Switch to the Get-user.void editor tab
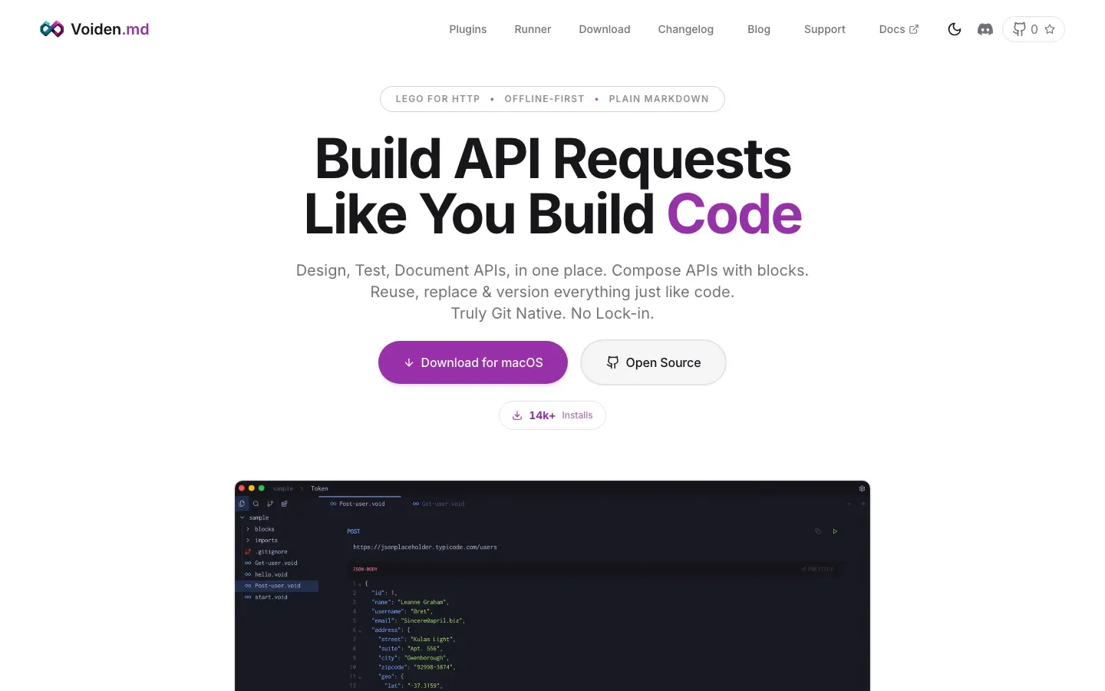This screenshot has width=1105, height=691. tap(439, 504)
